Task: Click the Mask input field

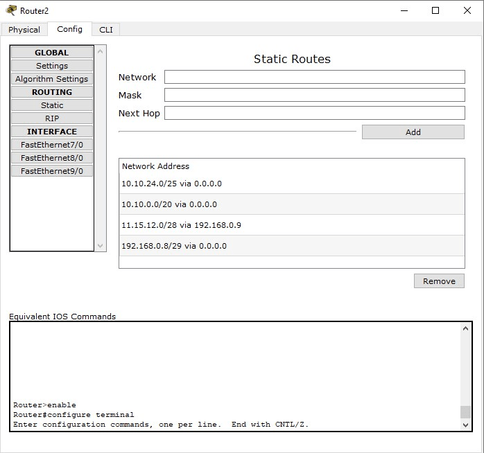Action: tap(314, 95)
